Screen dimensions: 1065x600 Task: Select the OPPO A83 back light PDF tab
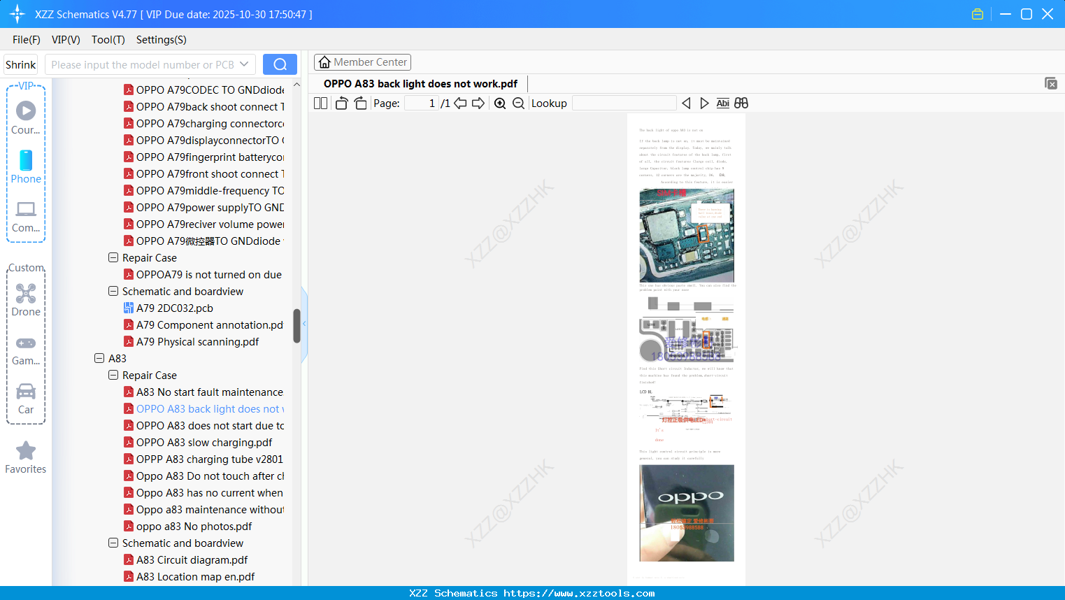(420, 84)
